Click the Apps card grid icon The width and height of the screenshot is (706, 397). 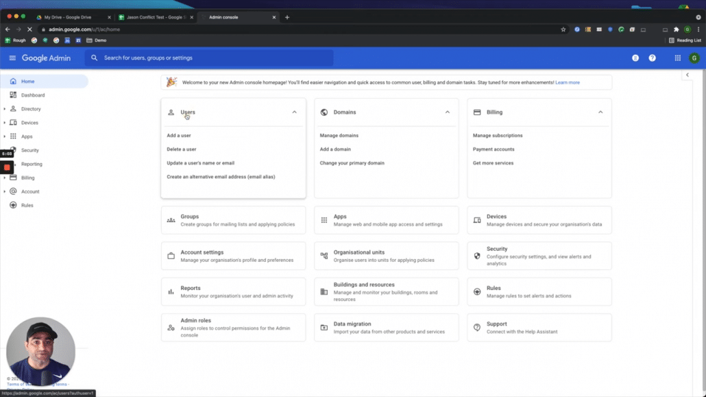(x=324, y=220)
